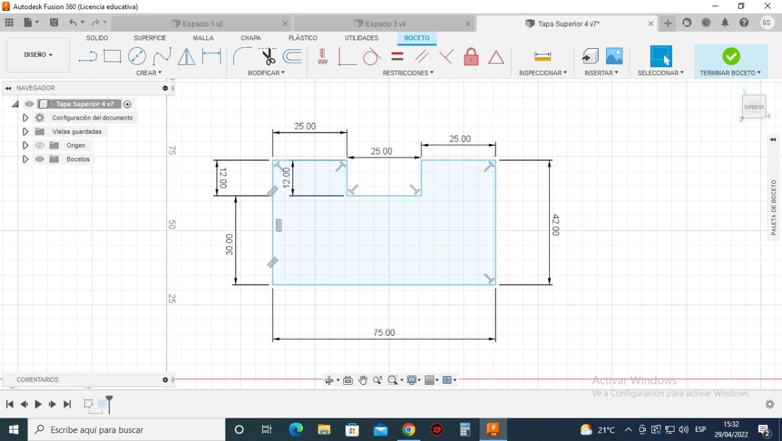
Task: Pick the two-point Rectangle tool
Action: point(112,57)
